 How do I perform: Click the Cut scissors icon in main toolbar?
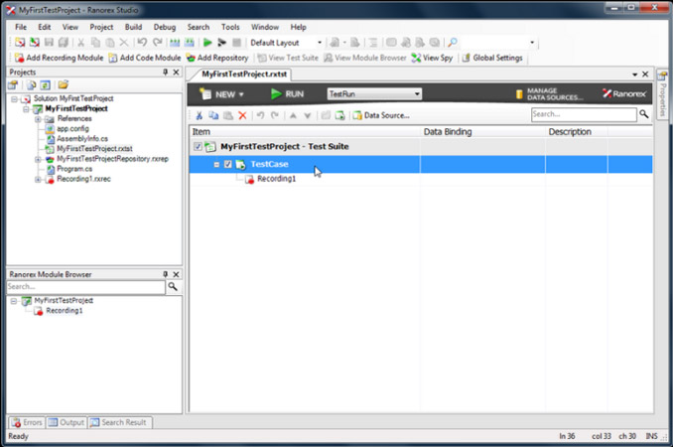point(80,42)
